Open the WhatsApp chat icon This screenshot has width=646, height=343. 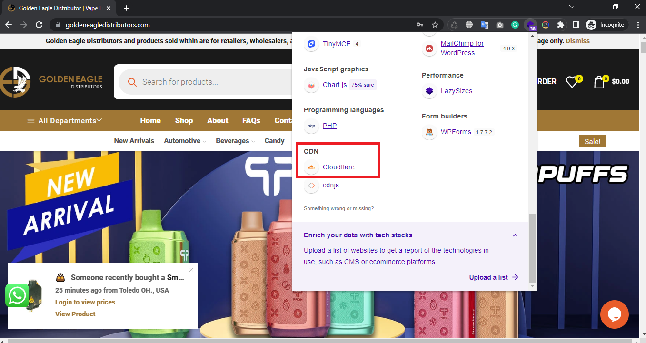[x=17, y=295]
